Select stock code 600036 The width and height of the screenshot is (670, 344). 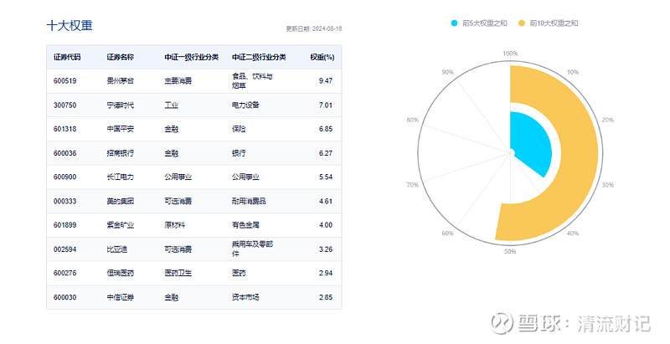click(65, 153)
